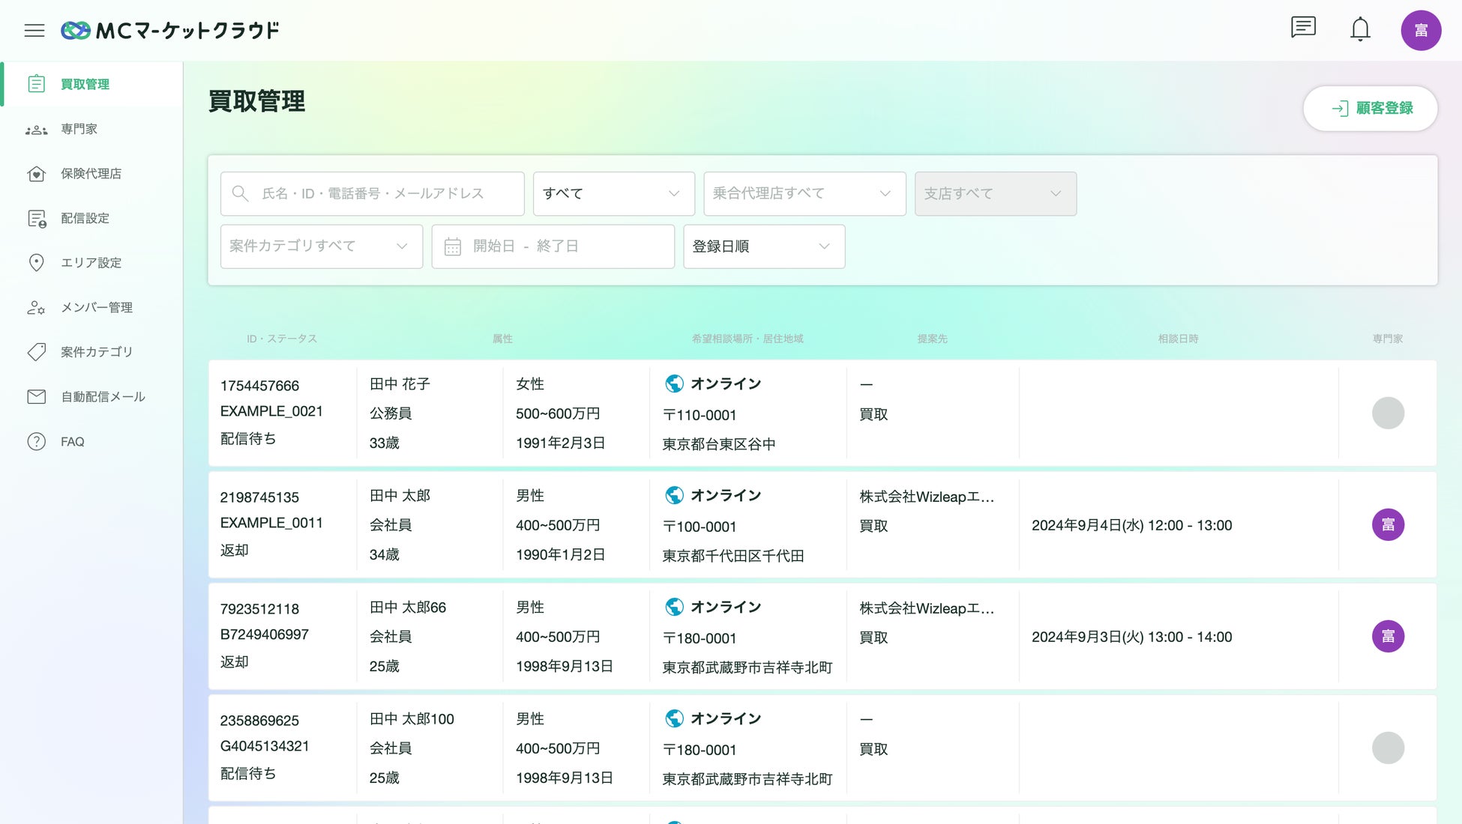This screenshot has height=824, width=1462.
Task: Open 自動配信メール menu item
Action: (x=103, y=397)
